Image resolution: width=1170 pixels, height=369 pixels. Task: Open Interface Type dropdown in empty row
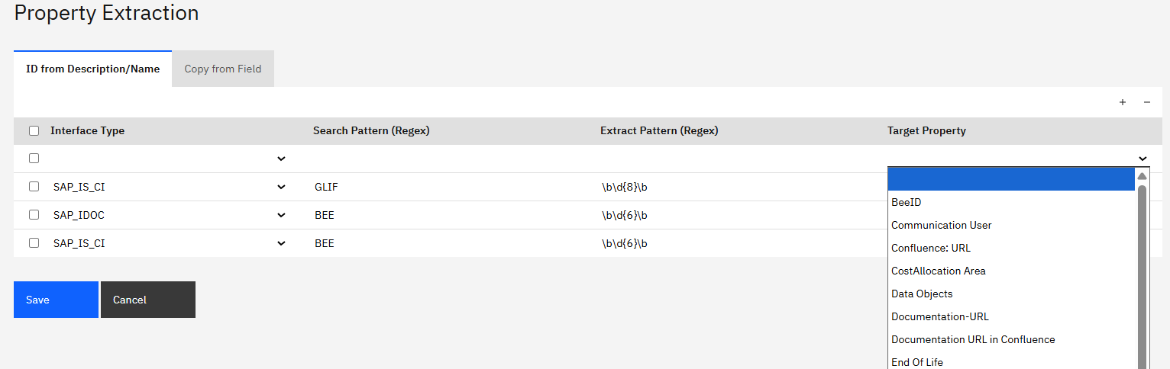click(x=281, y=159)
